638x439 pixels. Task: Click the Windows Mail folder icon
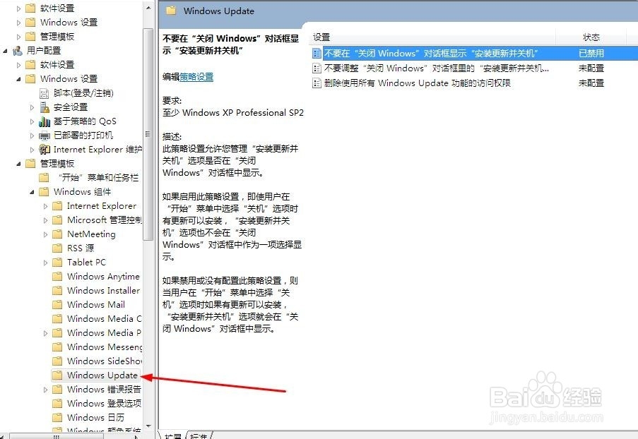(x=57, y=304)
